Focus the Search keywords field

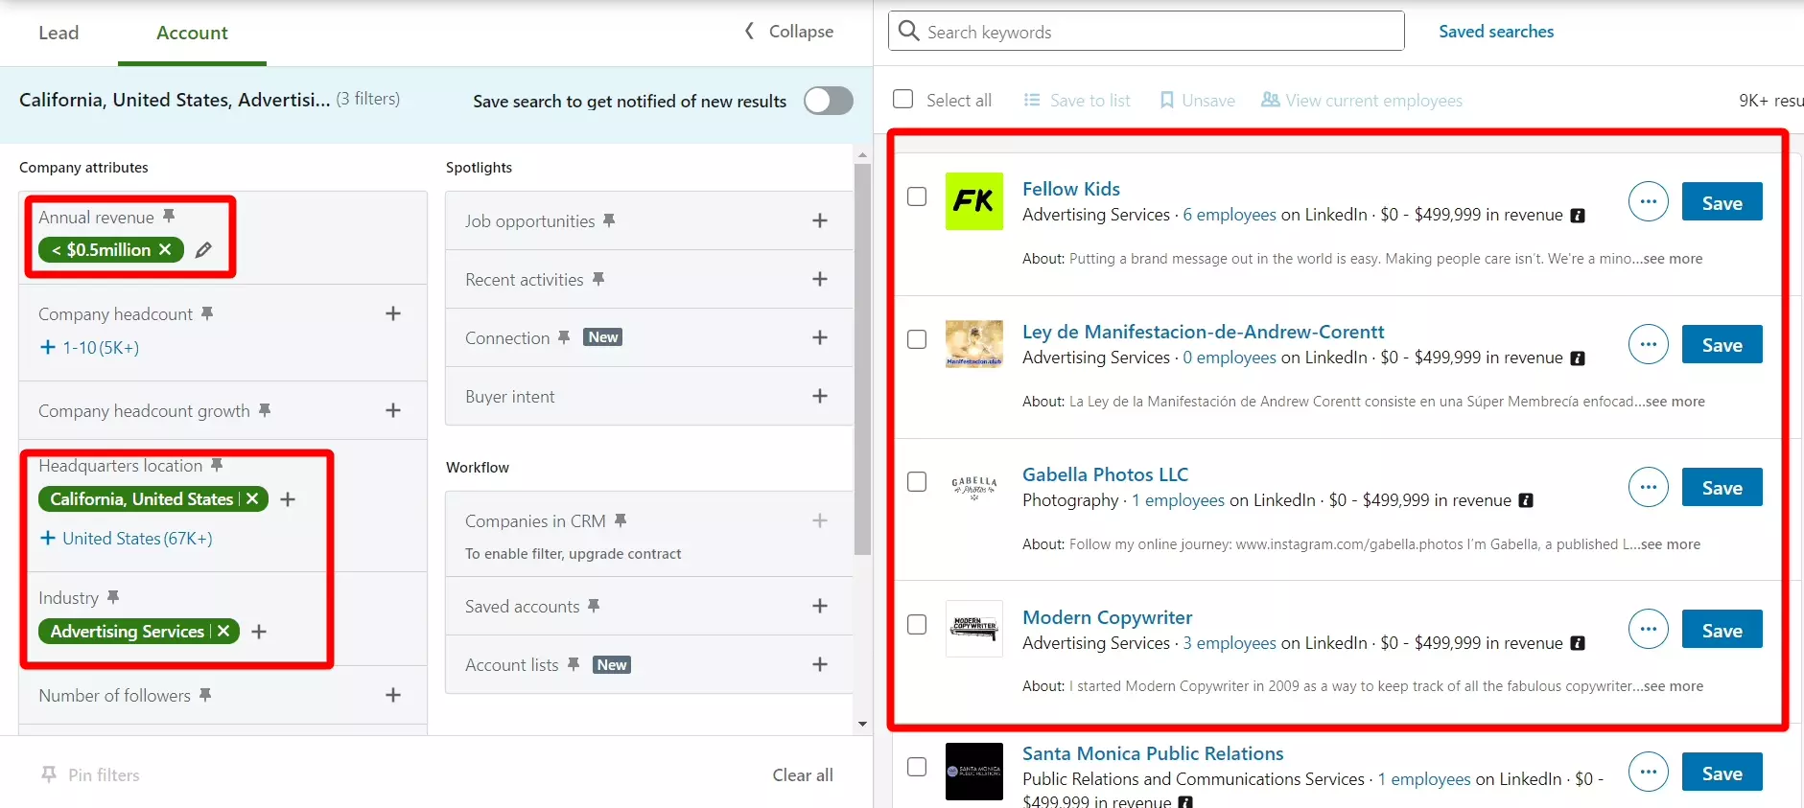click(1146, 32)
